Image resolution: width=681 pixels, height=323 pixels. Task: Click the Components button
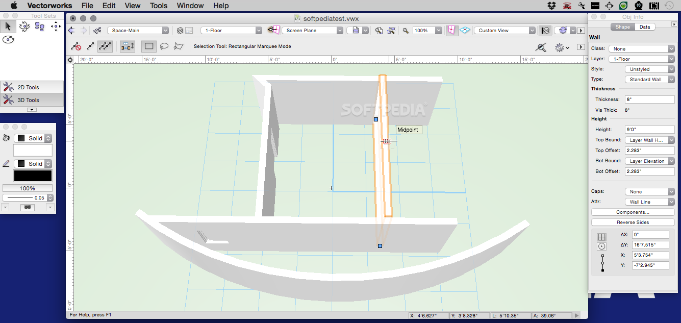tap(633, 212)
